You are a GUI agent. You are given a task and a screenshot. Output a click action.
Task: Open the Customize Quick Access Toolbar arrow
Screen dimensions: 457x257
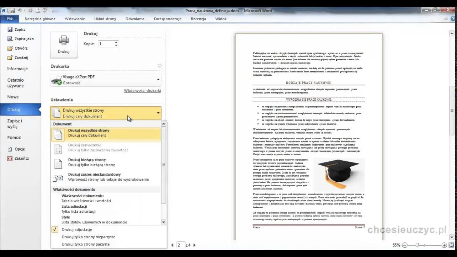[x=52, y=11]
